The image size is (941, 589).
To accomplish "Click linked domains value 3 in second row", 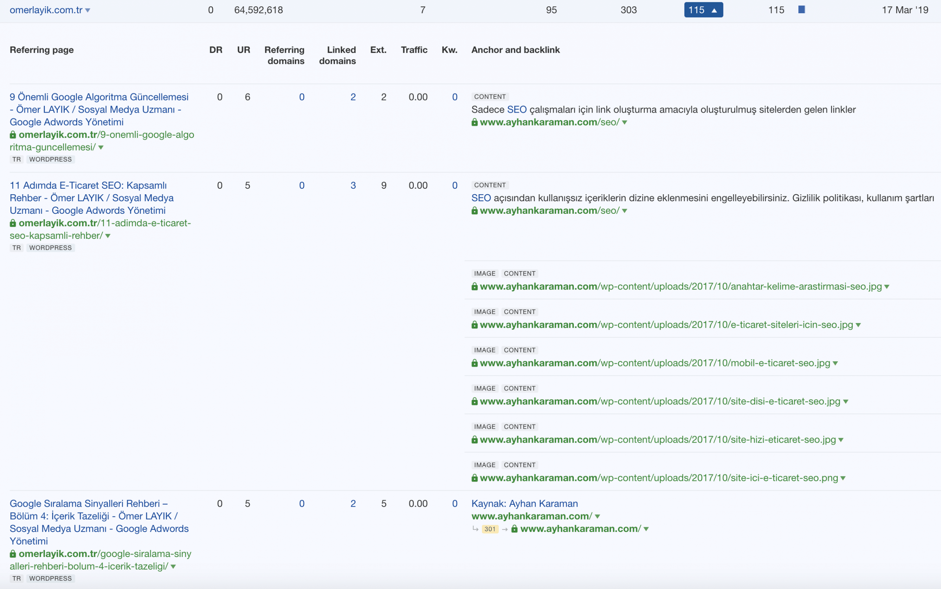I will click(353, 185).
